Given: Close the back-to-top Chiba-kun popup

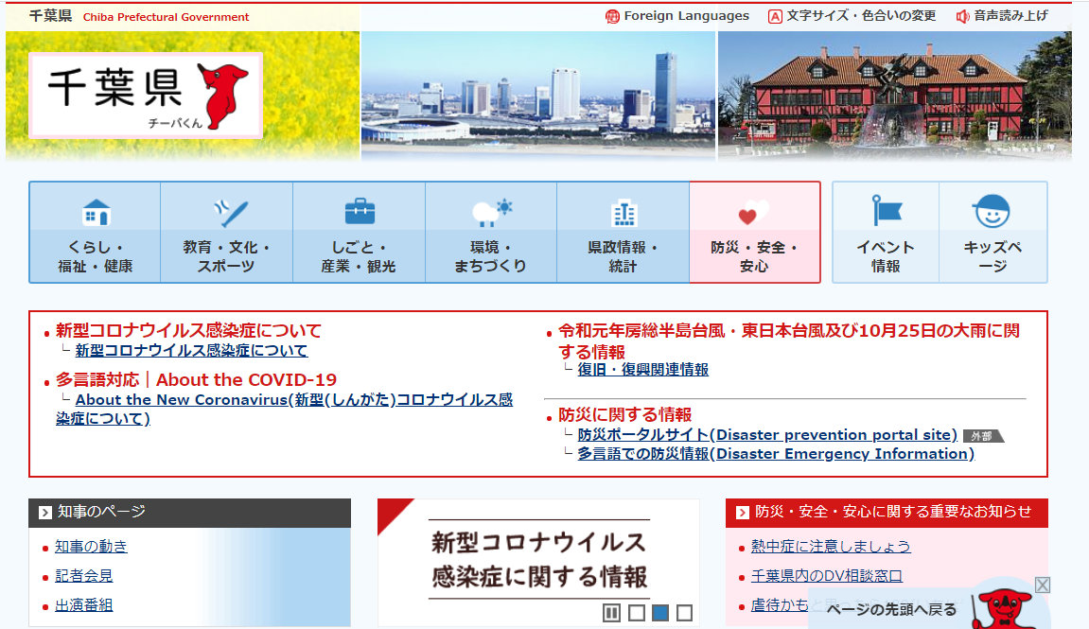Looking at the screenshot, I should (x=1042, y=585).
